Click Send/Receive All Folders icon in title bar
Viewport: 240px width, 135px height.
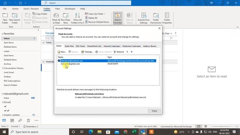pos(5,3)
